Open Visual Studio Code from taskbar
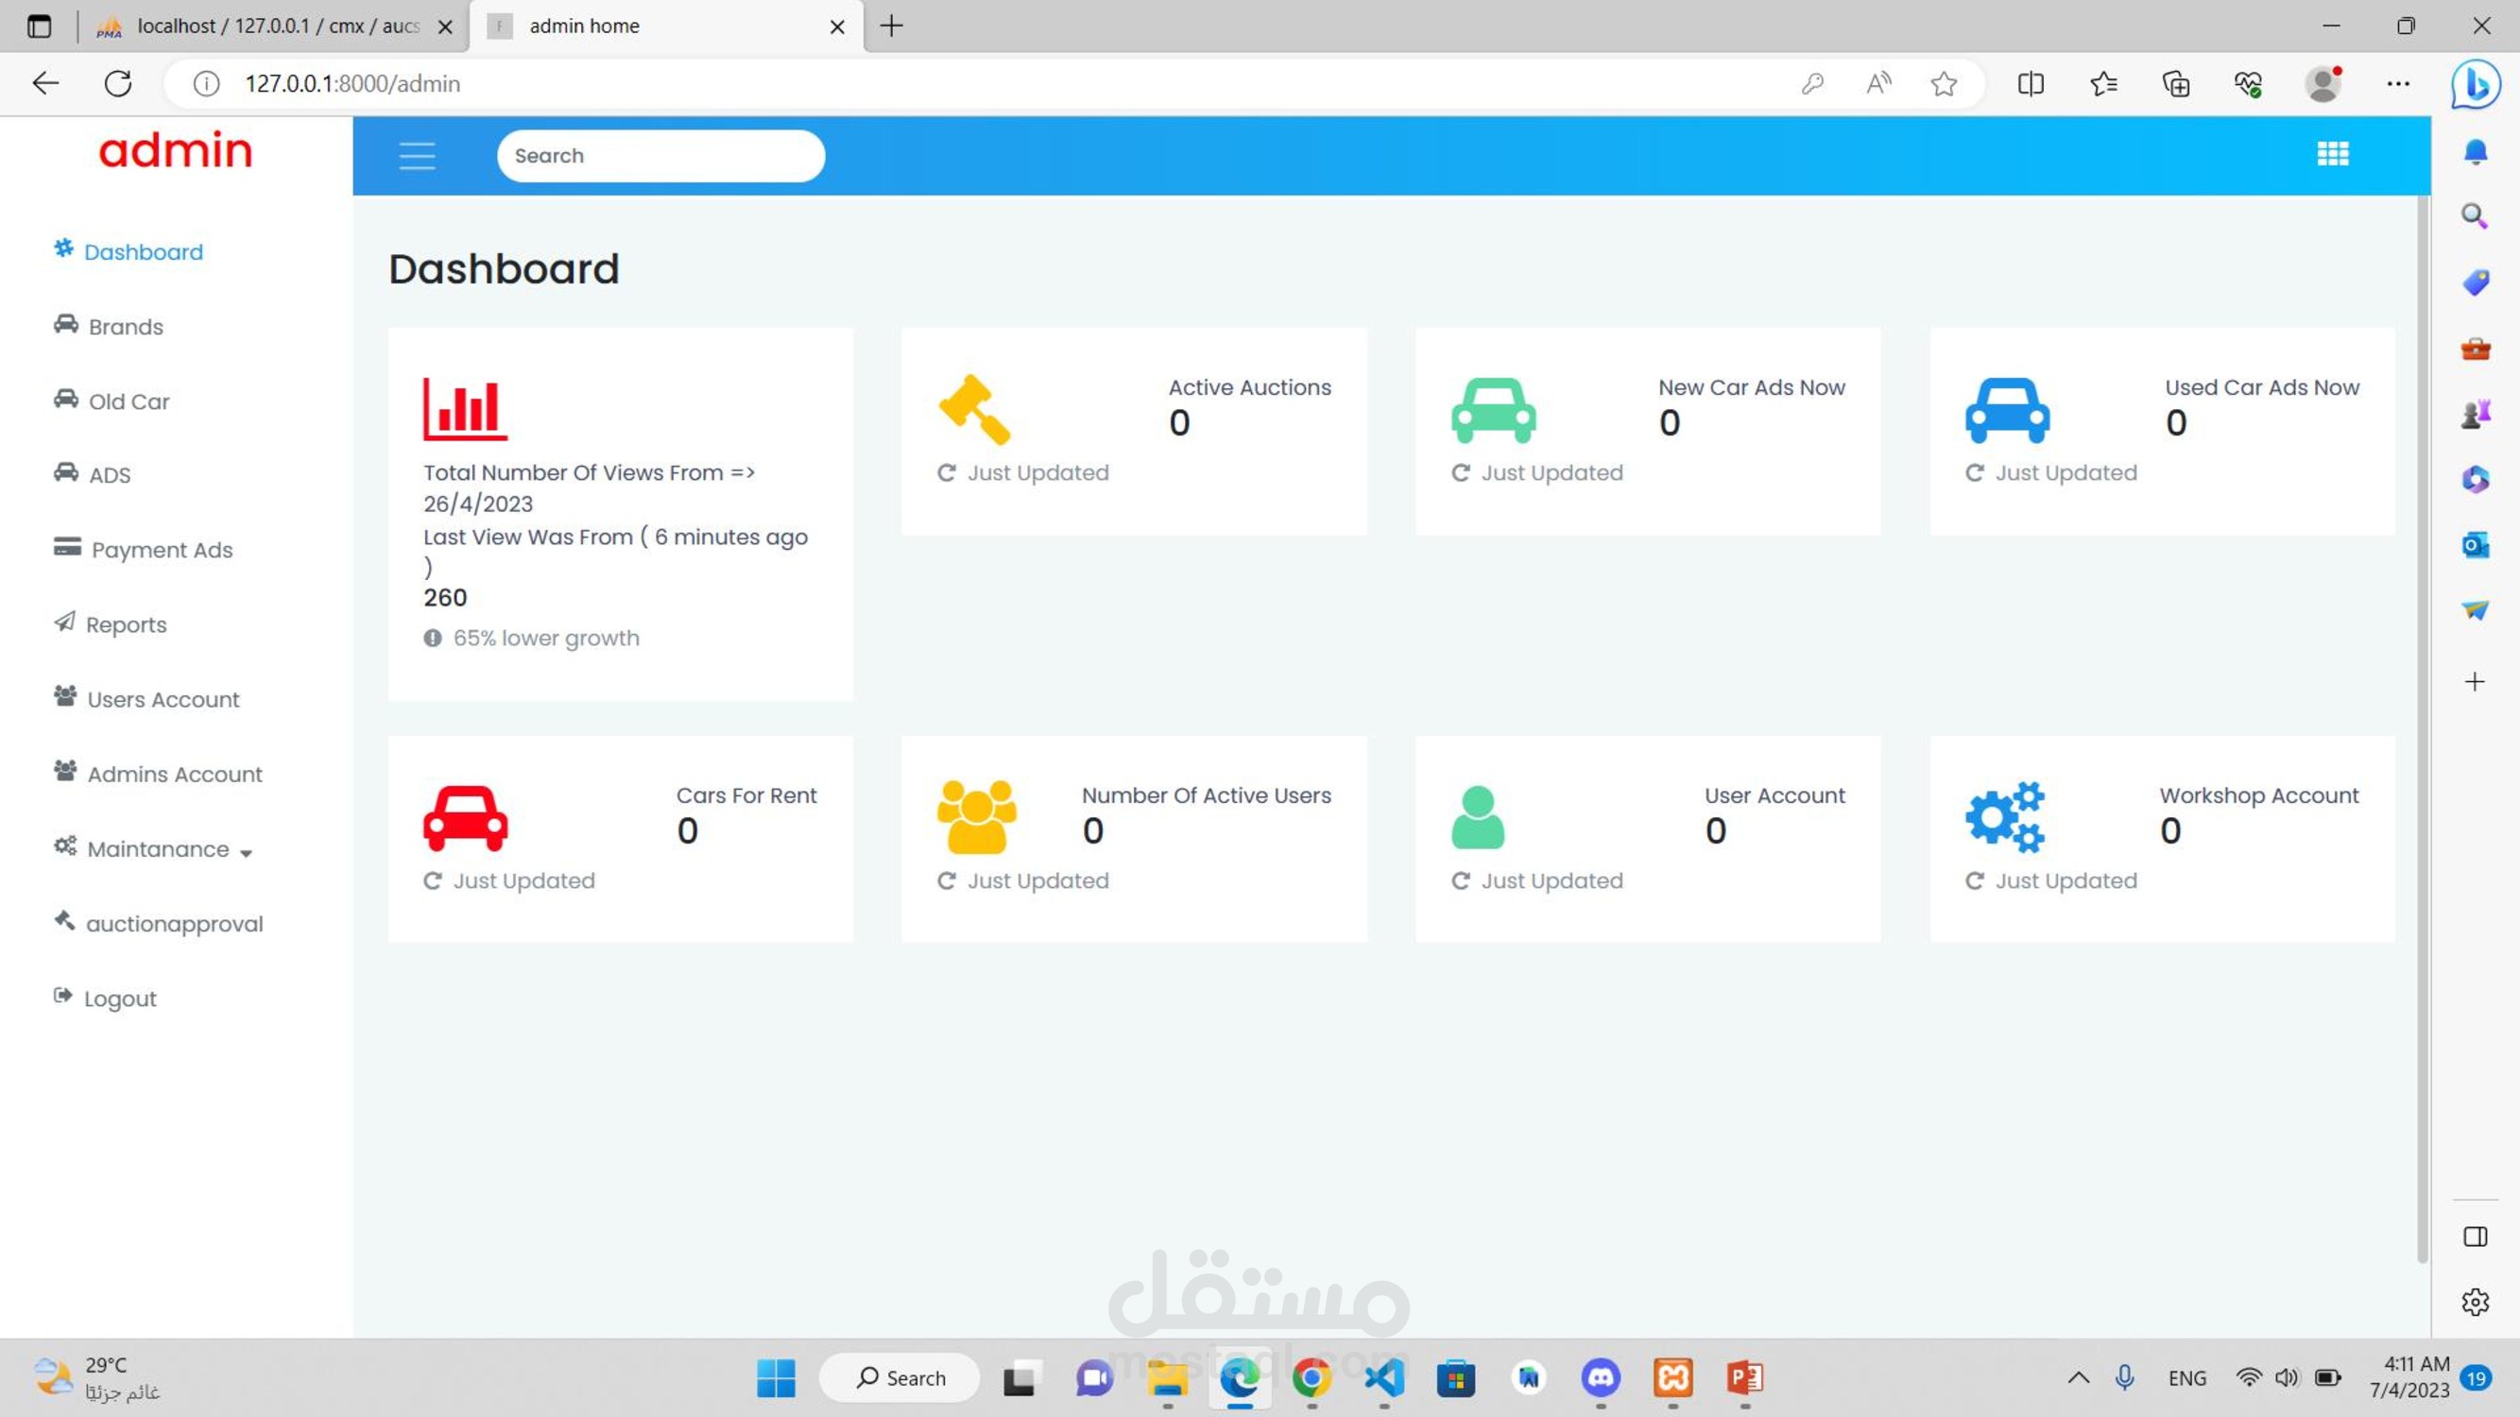Viewport: 2520px width, 1417px height. tap(1384, 1378)
